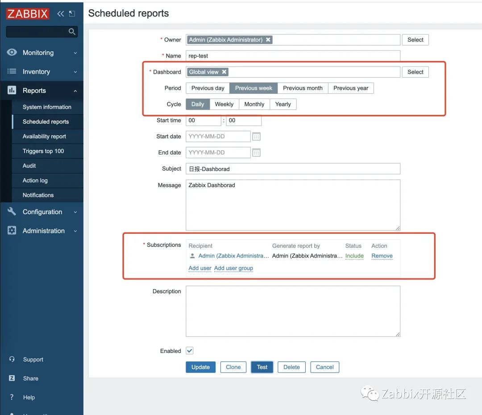Click the Description text area
This screenshot has height=415, width=482.
[x=293, y=311]
